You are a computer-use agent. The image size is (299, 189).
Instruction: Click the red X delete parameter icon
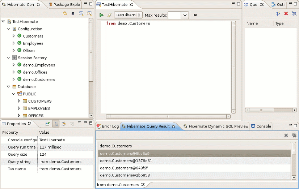click(286, 13)
